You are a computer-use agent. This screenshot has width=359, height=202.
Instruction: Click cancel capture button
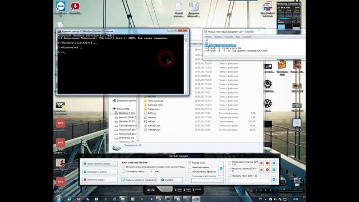click(100, 180)
